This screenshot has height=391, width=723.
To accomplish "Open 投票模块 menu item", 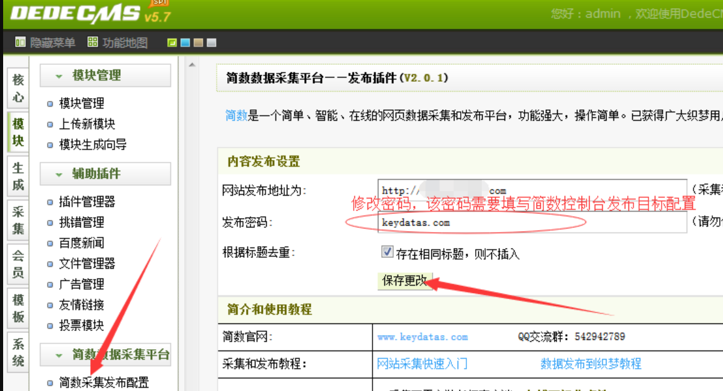I will [81, 325].
